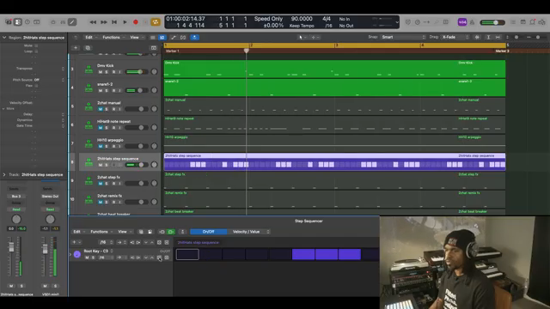Click the Go to Beginning transport icon
The width and height of the screenshot is (550, 309).
coord(114,22)
